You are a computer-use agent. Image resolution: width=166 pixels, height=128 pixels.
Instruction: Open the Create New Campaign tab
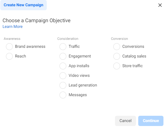(24, 5)
